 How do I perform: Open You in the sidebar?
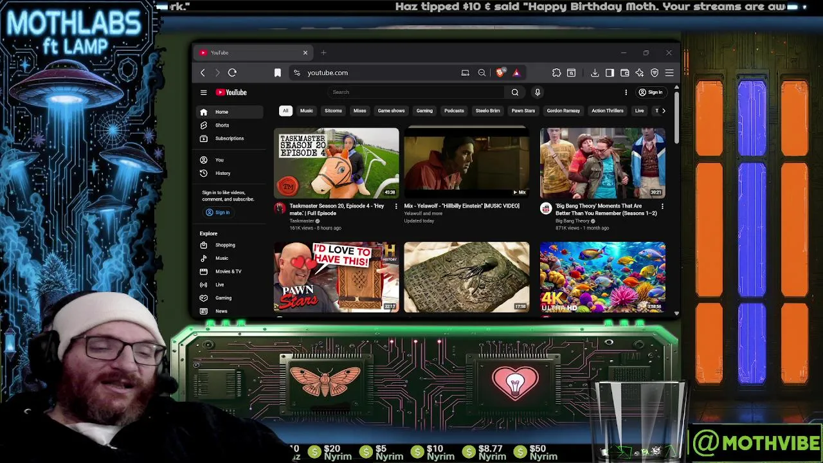click(230, 159)
